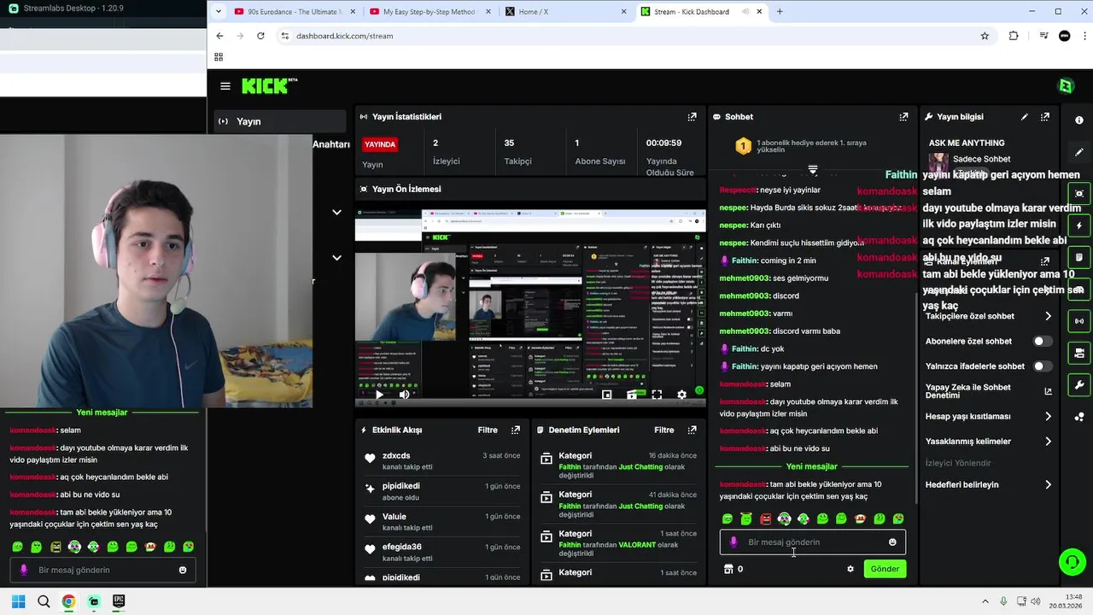The height and width of the screenshot is (615, 1093).
Task: Open the Windows Start menu
Action: (x=18, y=601)
